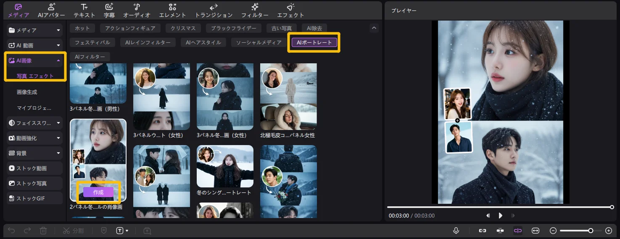Switch to the エレメント tab

click(172, 10)
